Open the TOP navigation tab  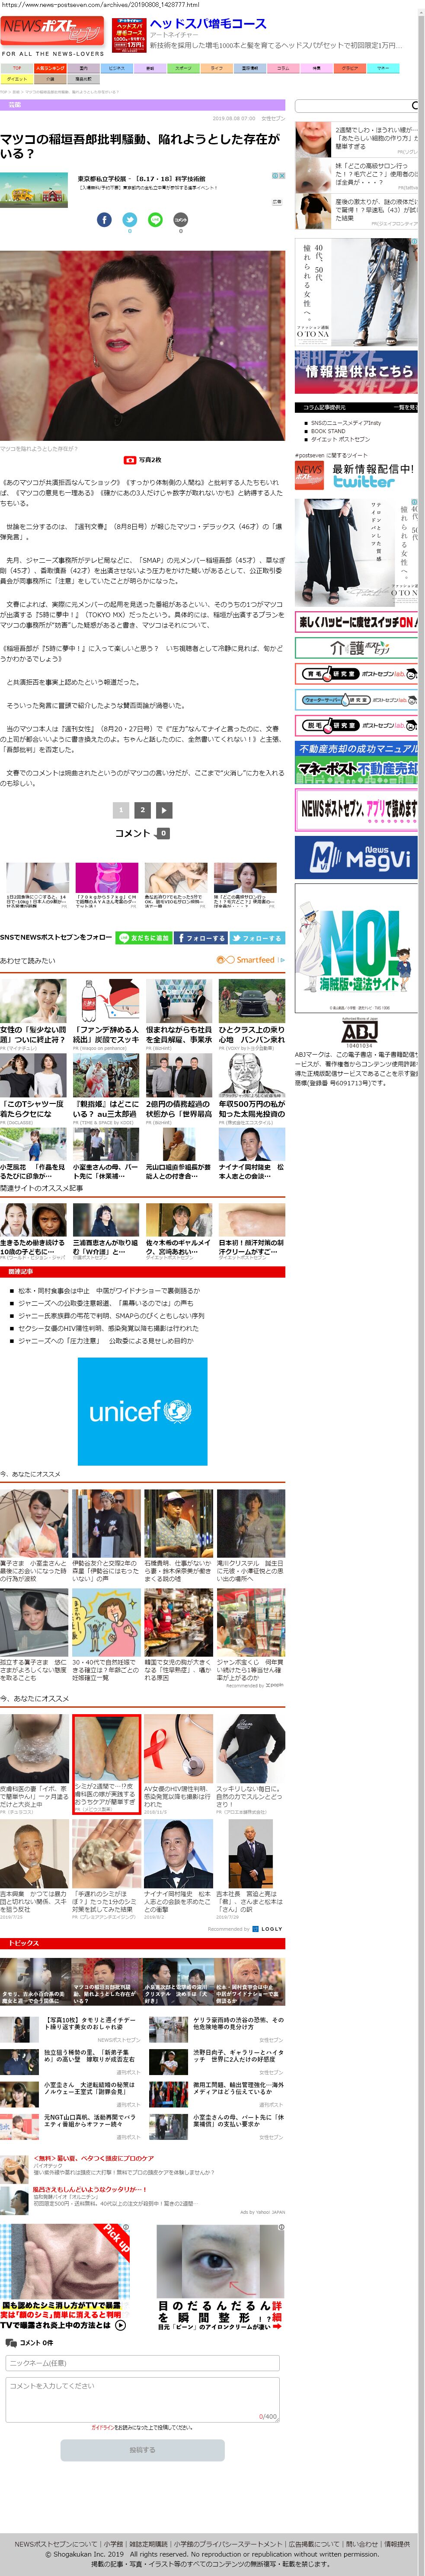click(17, 69)
